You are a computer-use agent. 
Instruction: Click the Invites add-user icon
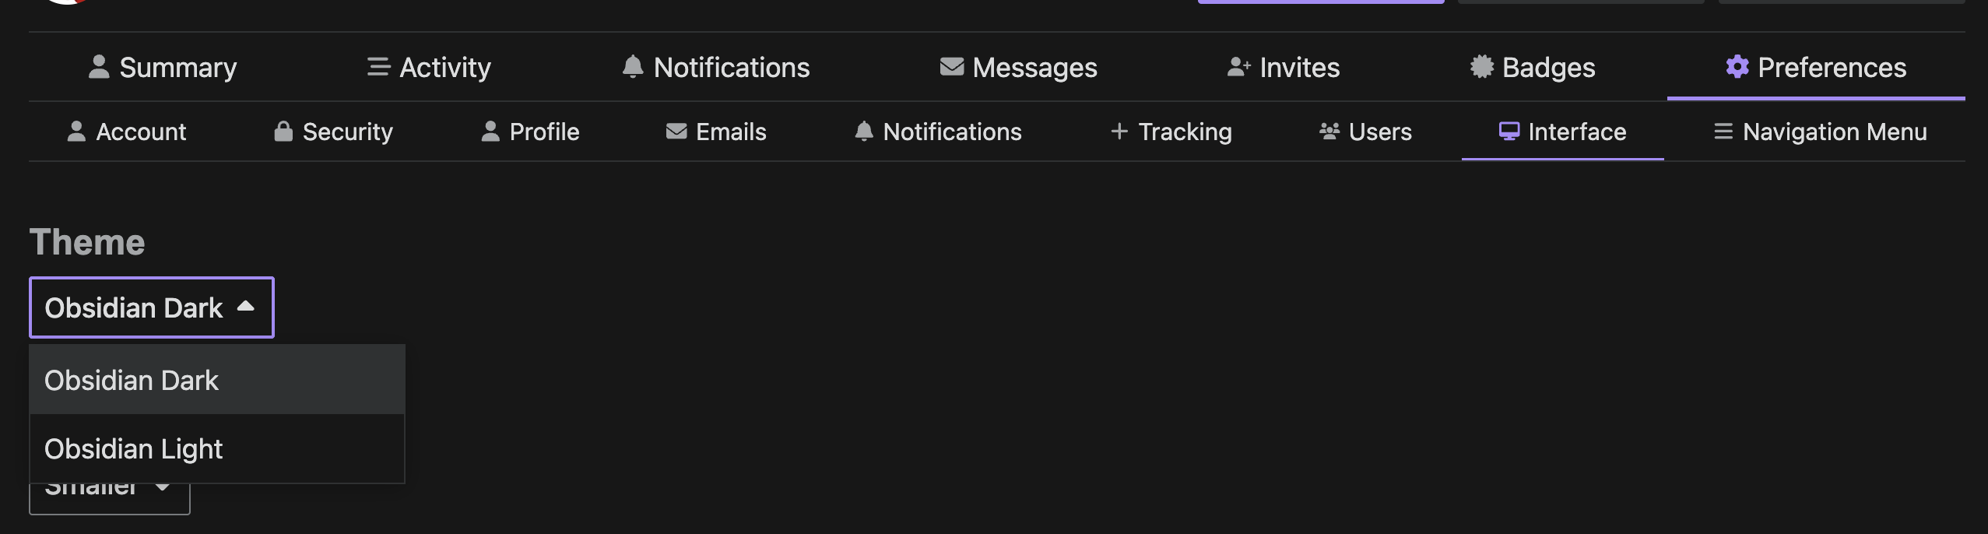pos(1238,67)
